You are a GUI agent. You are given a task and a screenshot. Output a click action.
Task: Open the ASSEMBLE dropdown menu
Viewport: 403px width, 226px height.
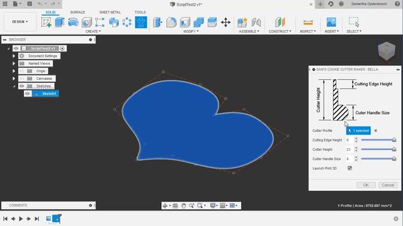pos(249,31)
